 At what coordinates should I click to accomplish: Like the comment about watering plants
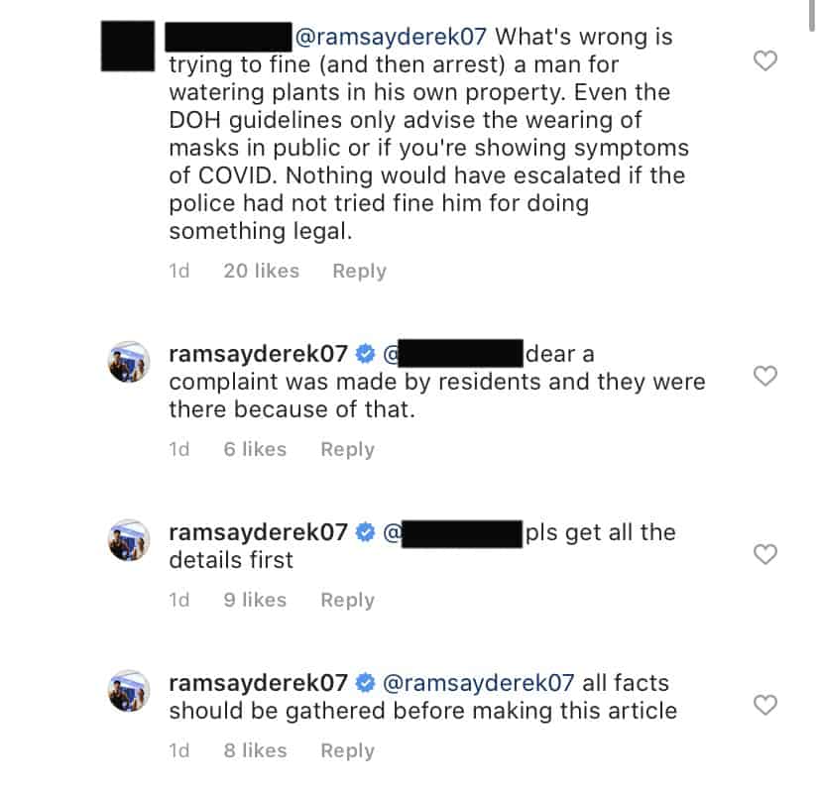[x=764, y=61]
